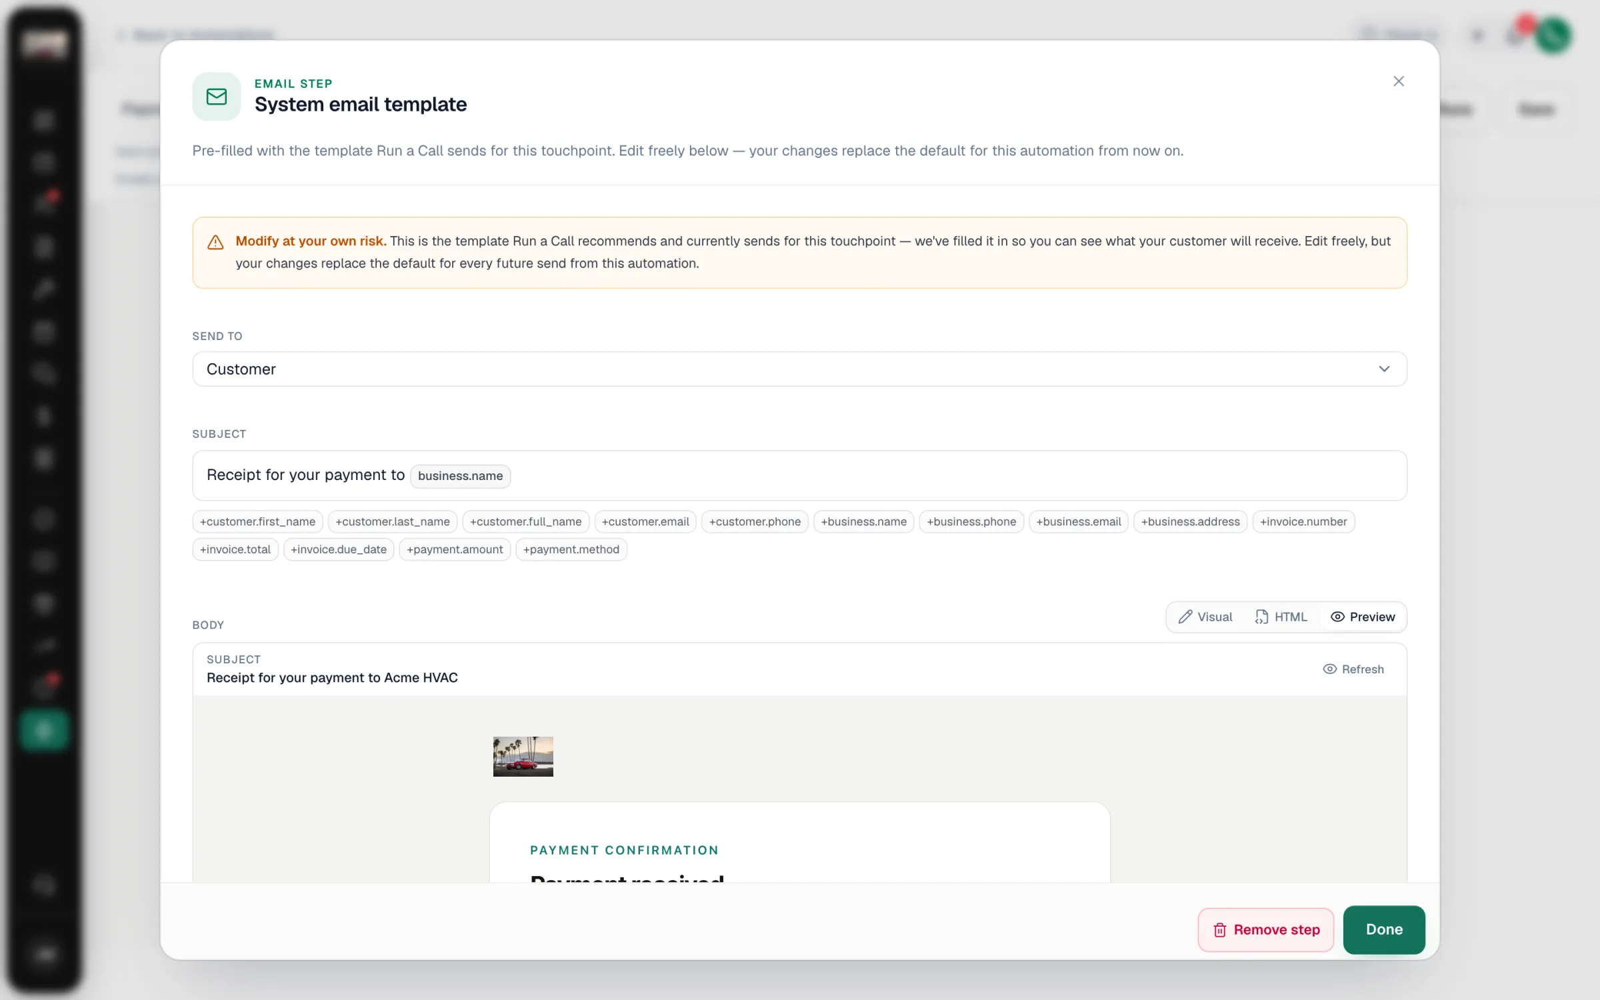Click the logo thumbnail in the preview
Screen dimensions: 1600x1000
click(x=523, y=757)
